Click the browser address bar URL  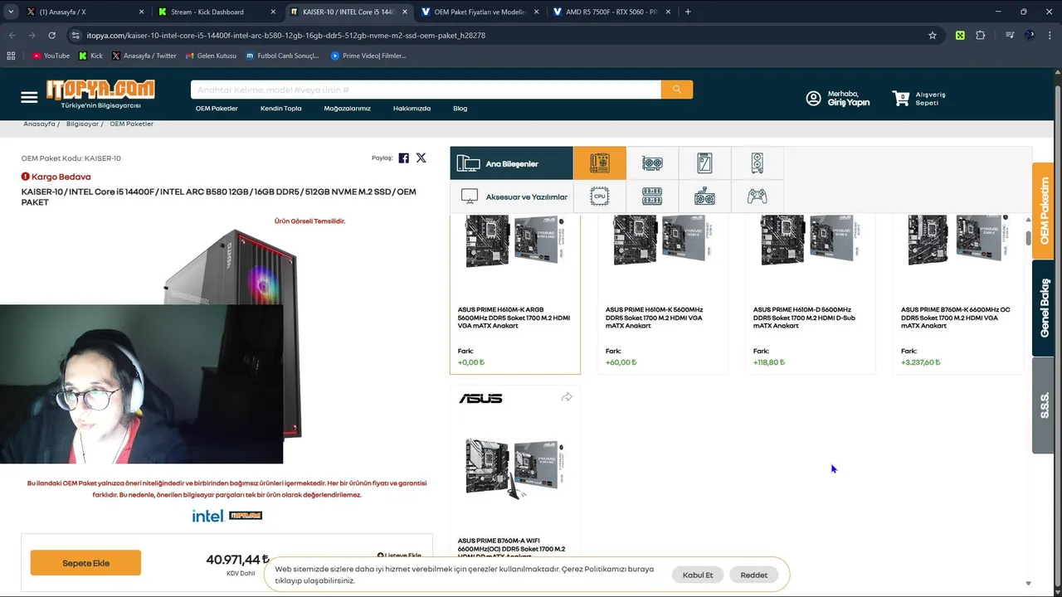(x=285, y=36)
